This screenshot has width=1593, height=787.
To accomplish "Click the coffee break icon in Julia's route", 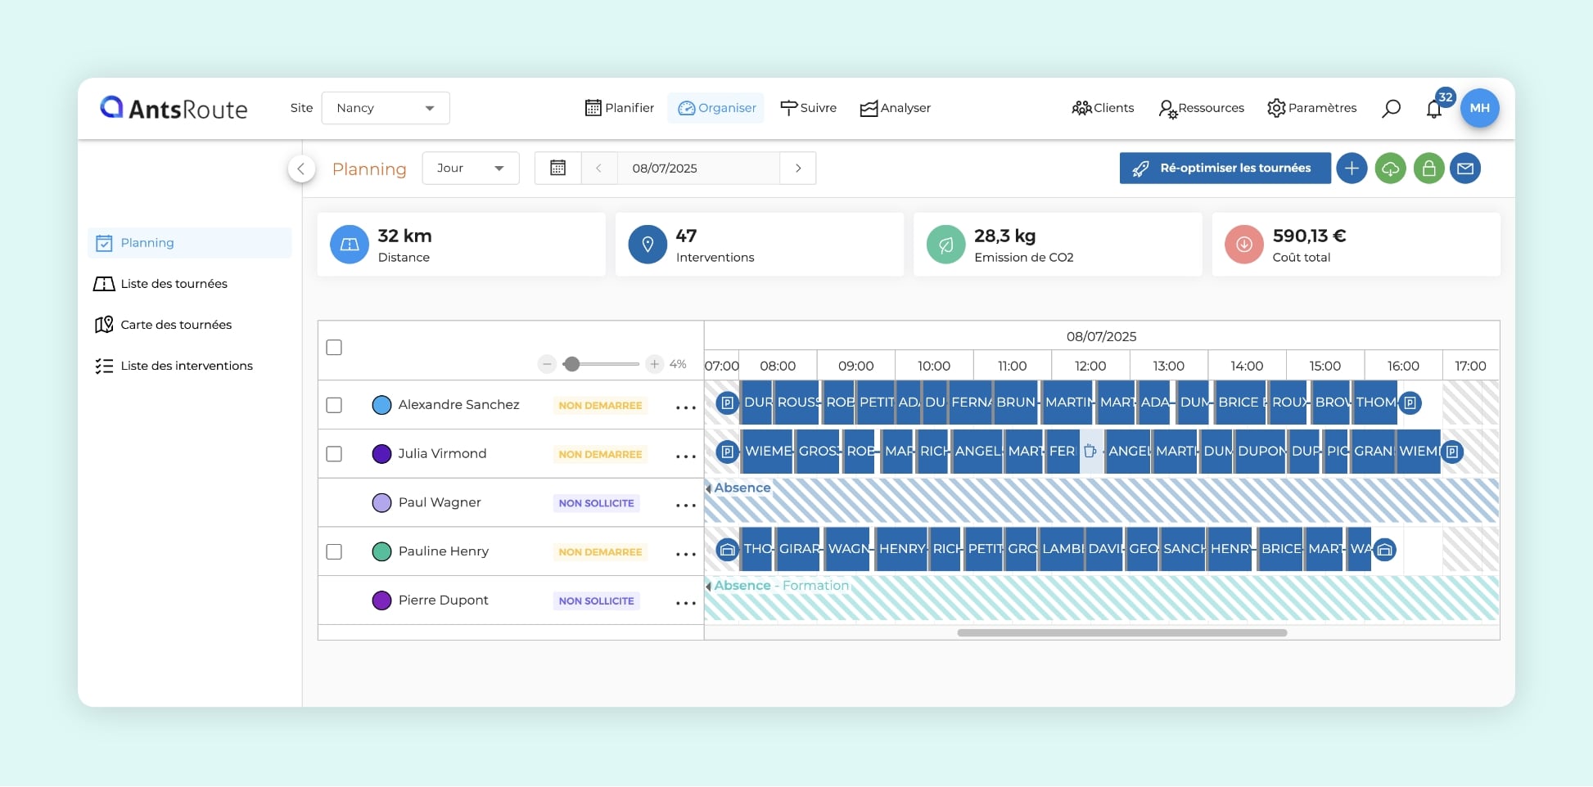I will click(1090, 451).
